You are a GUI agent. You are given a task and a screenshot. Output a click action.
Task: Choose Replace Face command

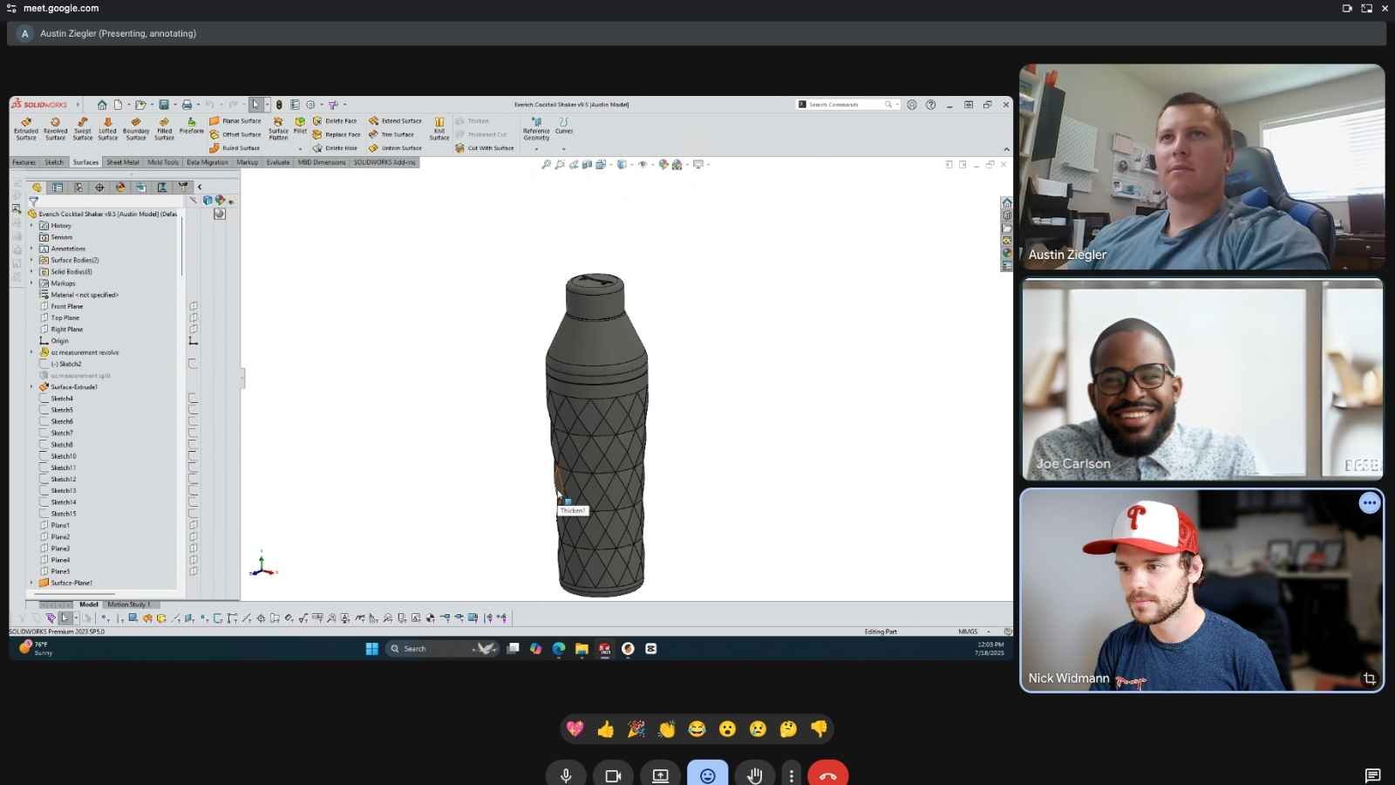click(x=337, y=134)
